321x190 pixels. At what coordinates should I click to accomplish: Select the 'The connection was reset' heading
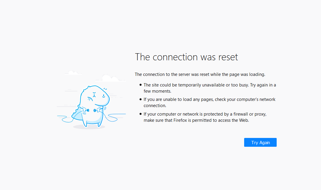tap(186, 57)
